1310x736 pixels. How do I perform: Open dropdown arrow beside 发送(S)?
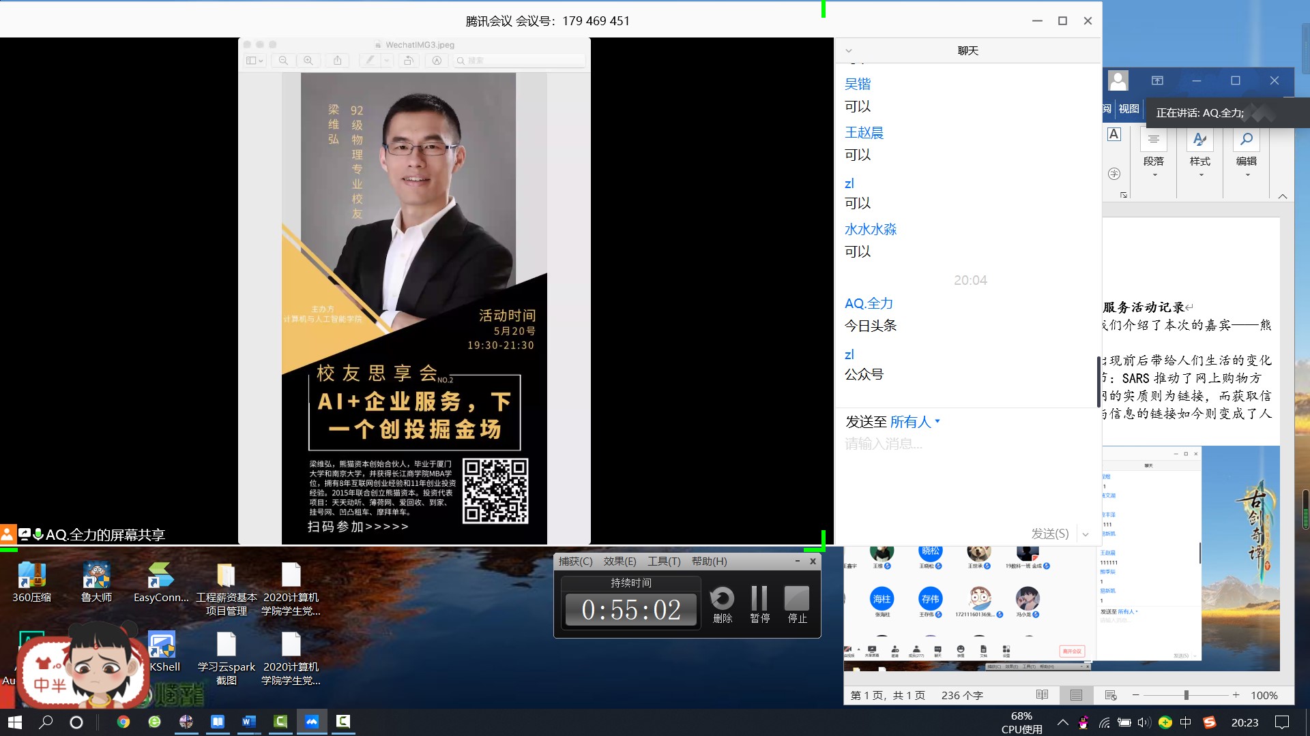click(x=1086, y=534)
